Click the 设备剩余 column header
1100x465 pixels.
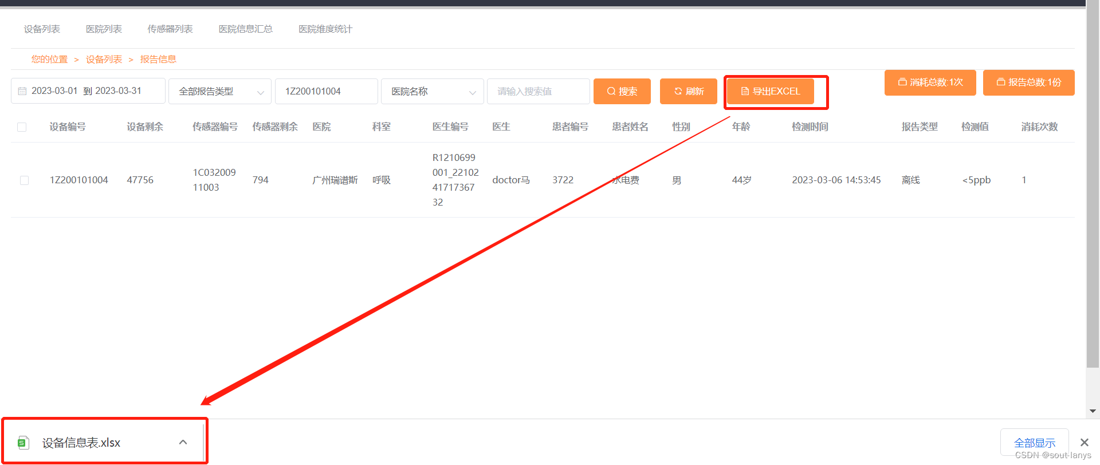145,127
